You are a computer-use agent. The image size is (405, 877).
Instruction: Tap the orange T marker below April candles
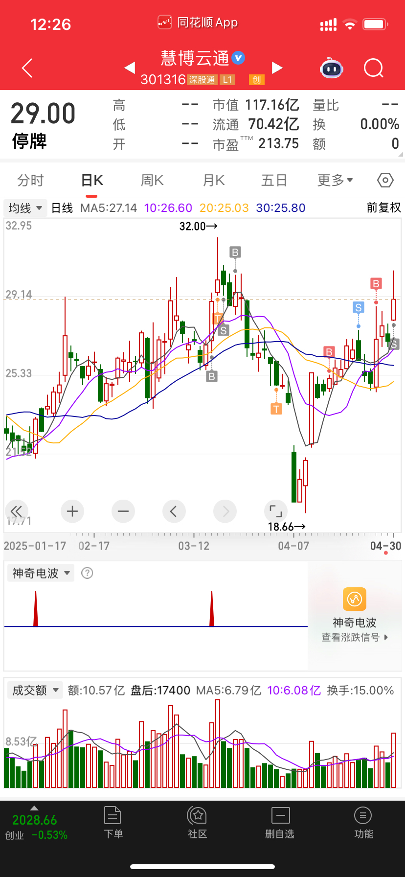(276, 409)
